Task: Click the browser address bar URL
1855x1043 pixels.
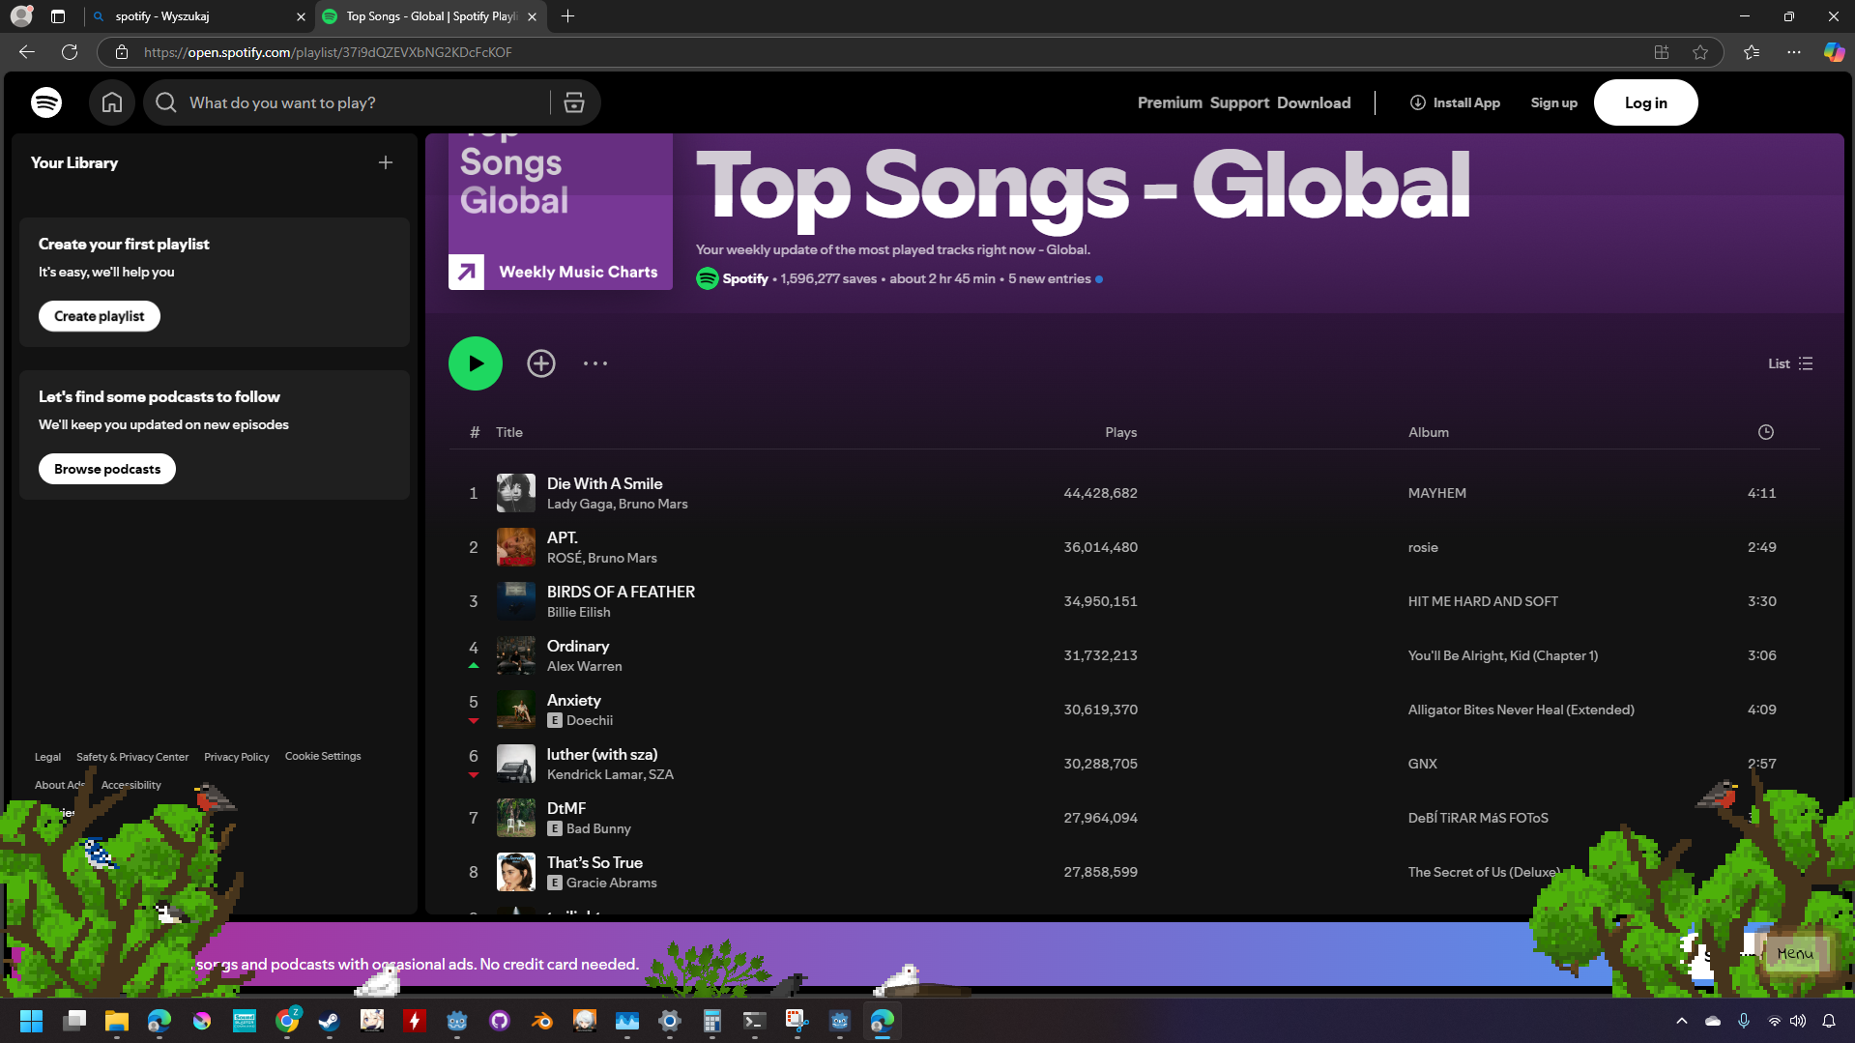Action: click(x=328, y=52)
